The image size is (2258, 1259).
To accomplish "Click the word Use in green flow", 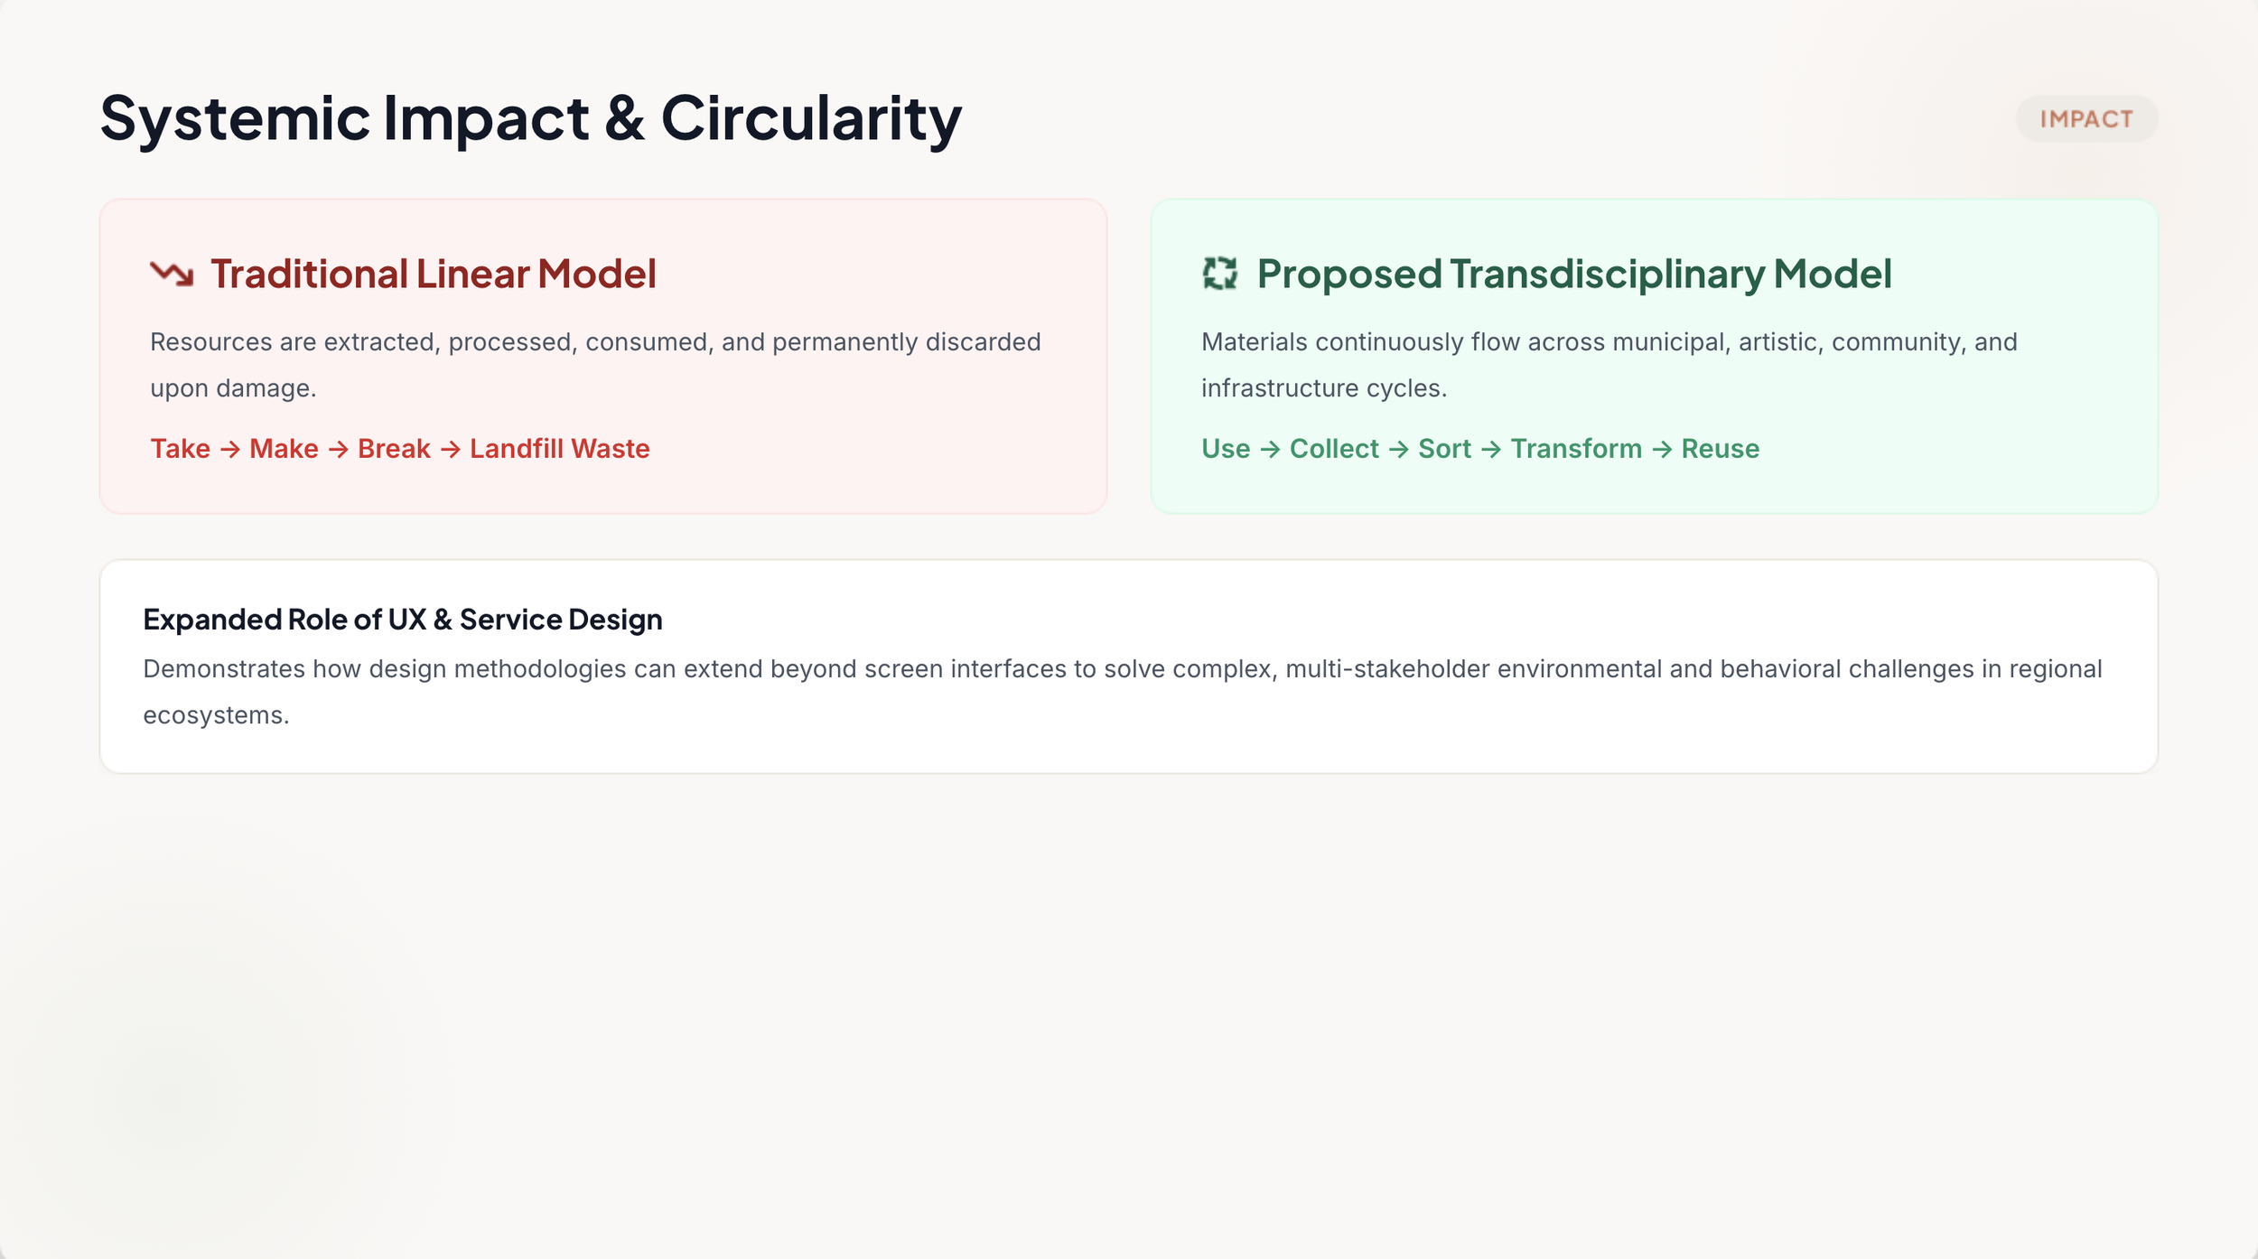I will [x=1226, y=449].
